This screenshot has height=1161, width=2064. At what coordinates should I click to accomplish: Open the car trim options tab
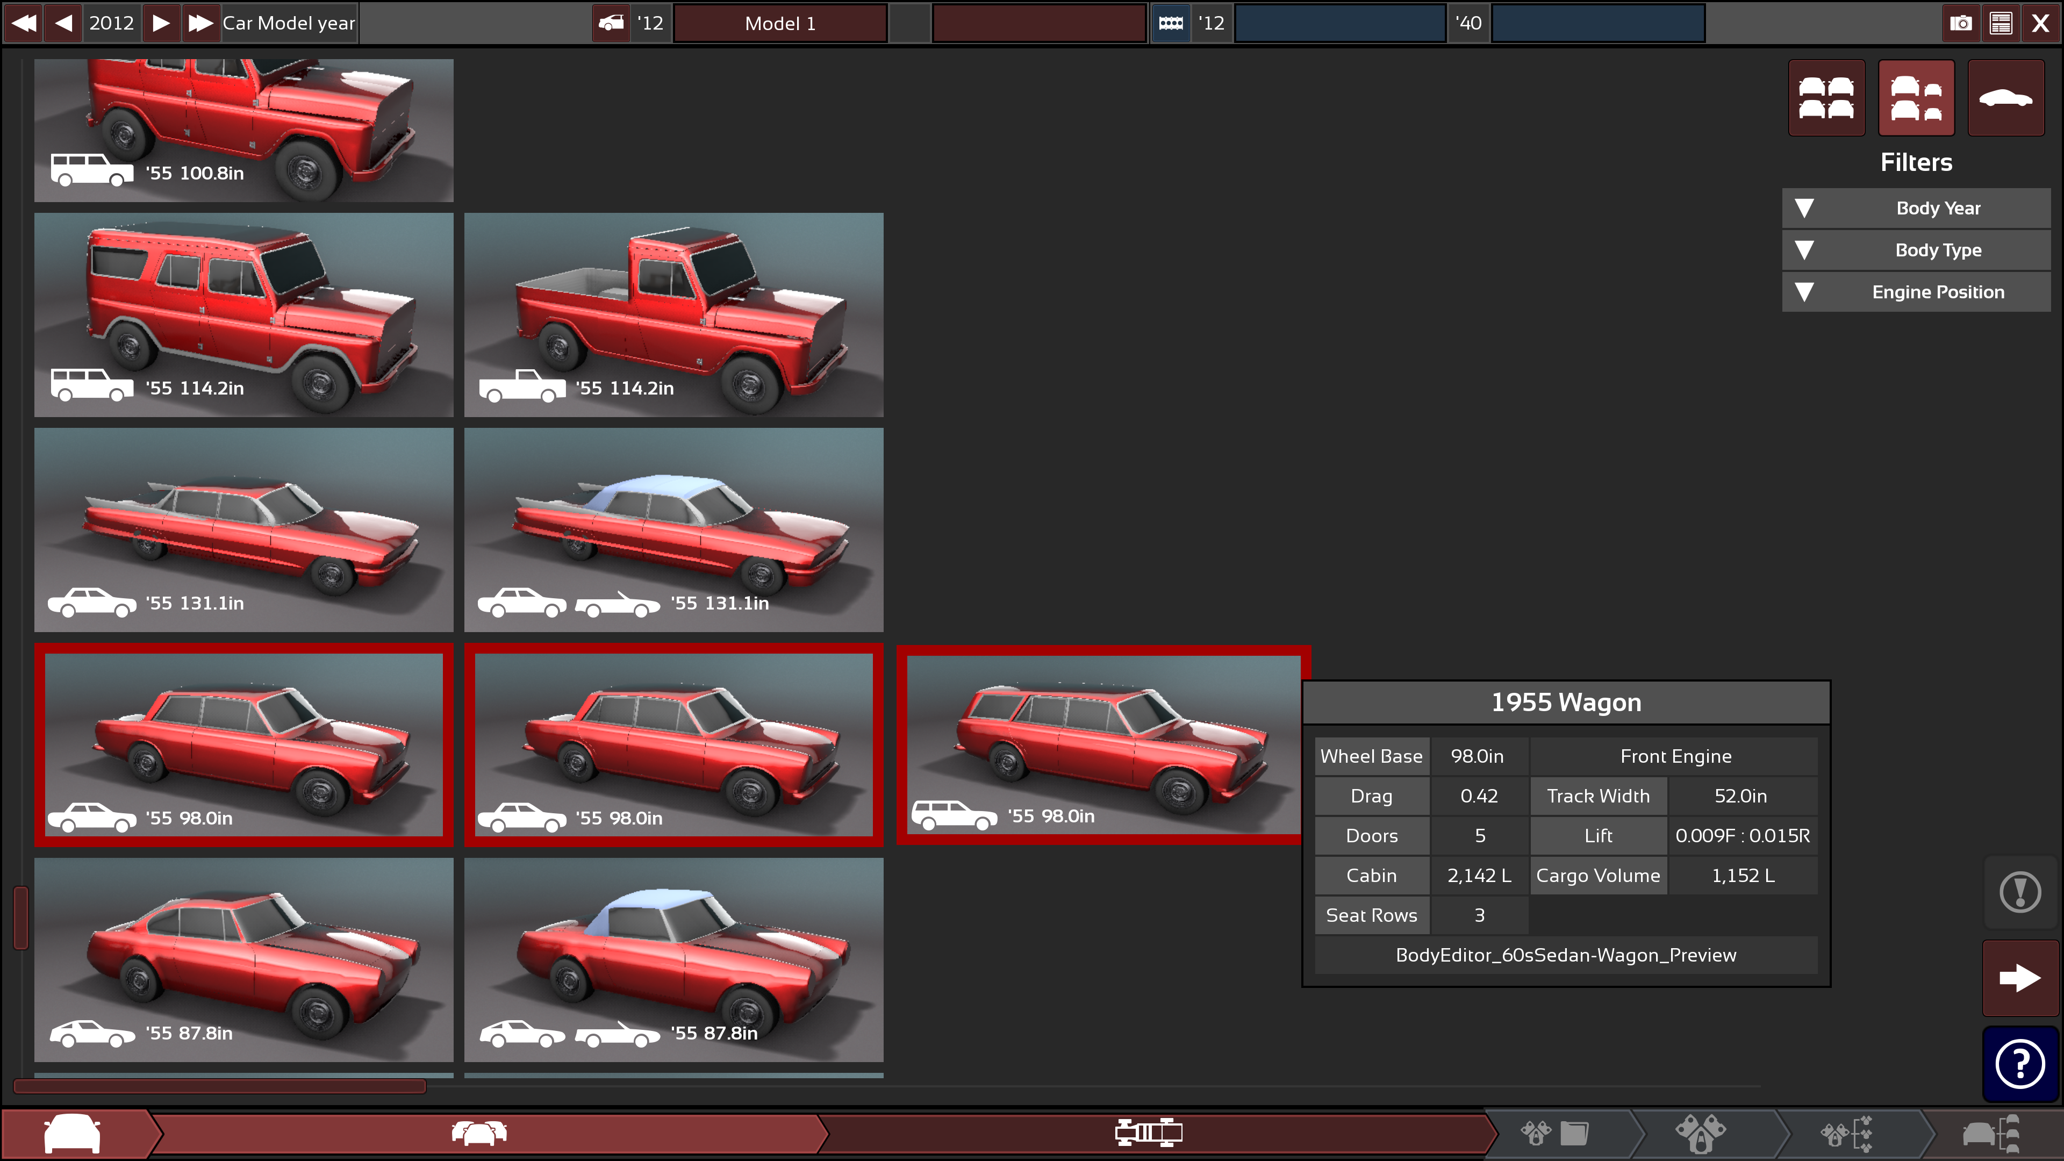click(x=1991, y=1134)
